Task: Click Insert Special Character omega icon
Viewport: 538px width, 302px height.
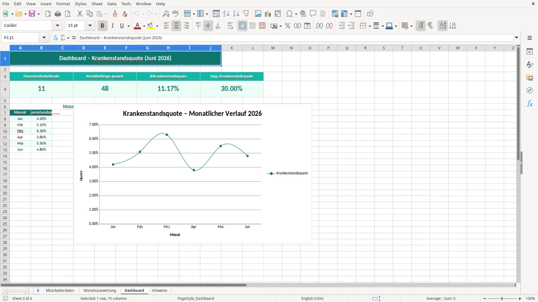Action: pos(289,14)
